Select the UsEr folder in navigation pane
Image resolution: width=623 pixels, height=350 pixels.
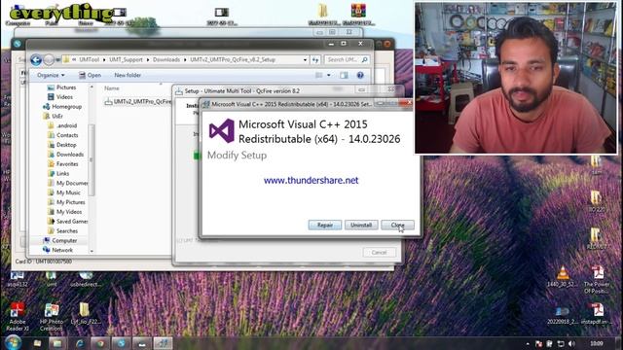[53, 116]
